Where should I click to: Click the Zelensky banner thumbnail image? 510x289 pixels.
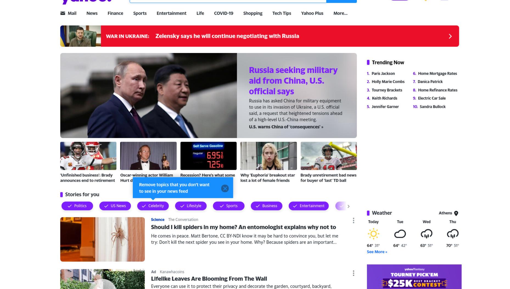(80, 36)
